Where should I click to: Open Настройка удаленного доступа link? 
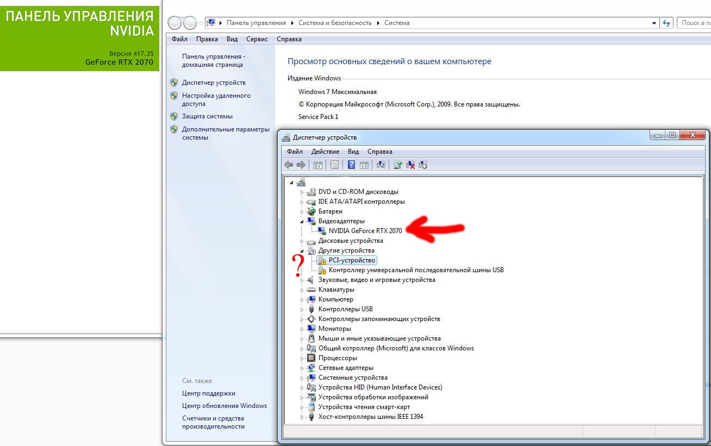[216, 99]
